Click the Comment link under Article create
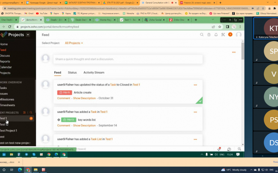Image resolution: width=278 pixels, height=173 pixels. point(64,98)
